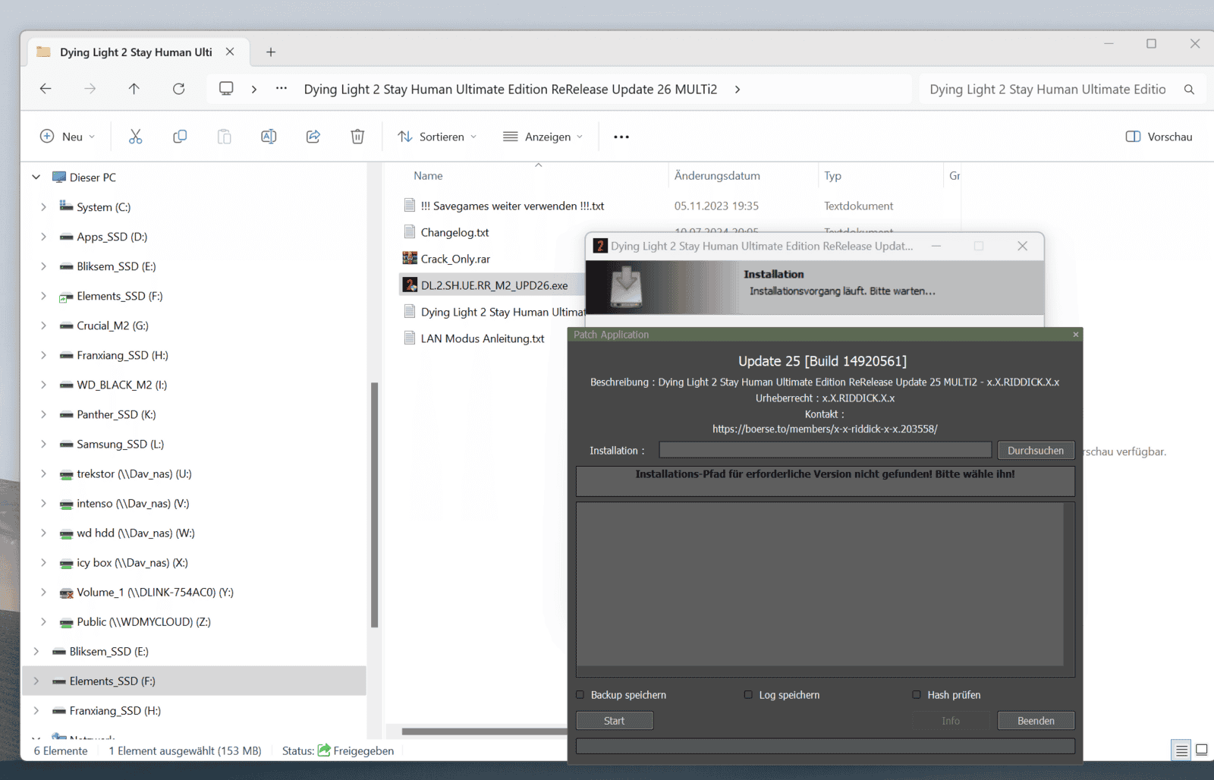Select !!! Savegames weiter verwenden !!!.txt

[x=512, y=206]
